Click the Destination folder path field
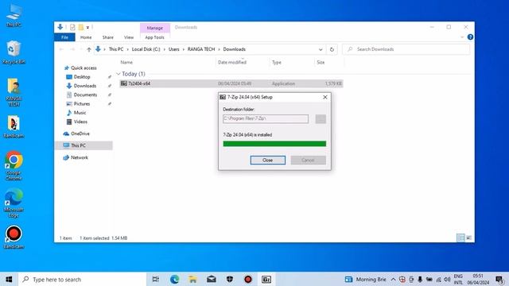This screenshot has height=286, width=509. [266, 119]
